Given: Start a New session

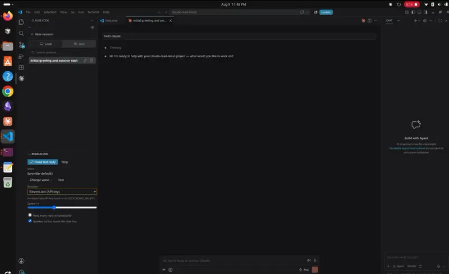Looking at the screenshot, I should point(42,34).
